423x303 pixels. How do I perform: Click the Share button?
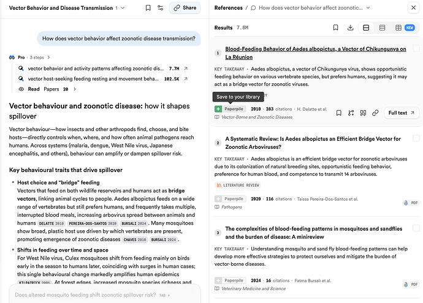(x=185, y=8)
